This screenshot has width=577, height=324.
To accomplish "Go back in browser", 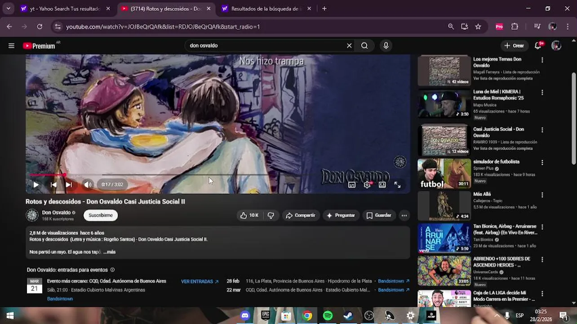I will [x=9, y=27].
